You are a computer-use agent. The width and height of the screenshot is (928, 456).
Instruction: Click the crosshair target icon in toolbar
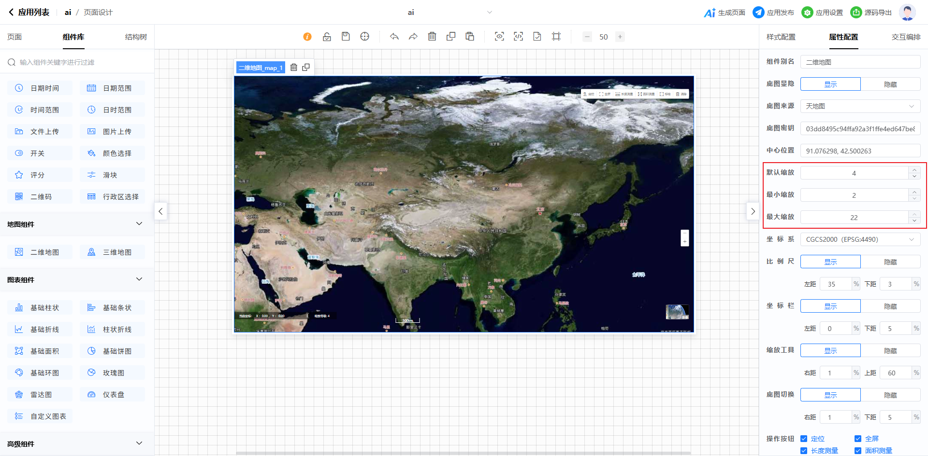tap(365, 37)
